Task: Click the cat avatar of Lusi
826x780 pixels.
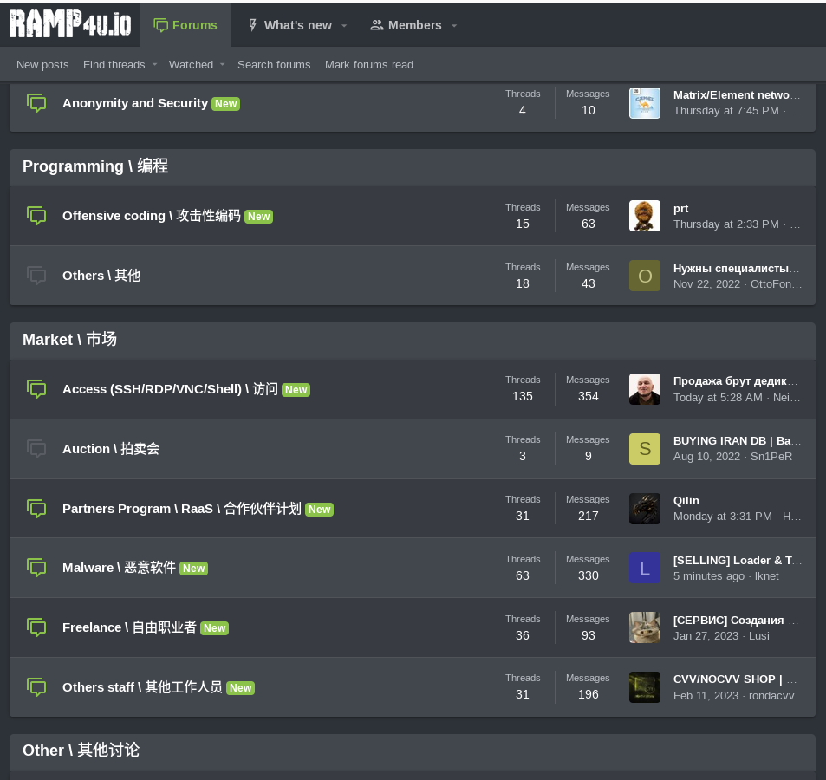Action: click(x=645, y=627)
